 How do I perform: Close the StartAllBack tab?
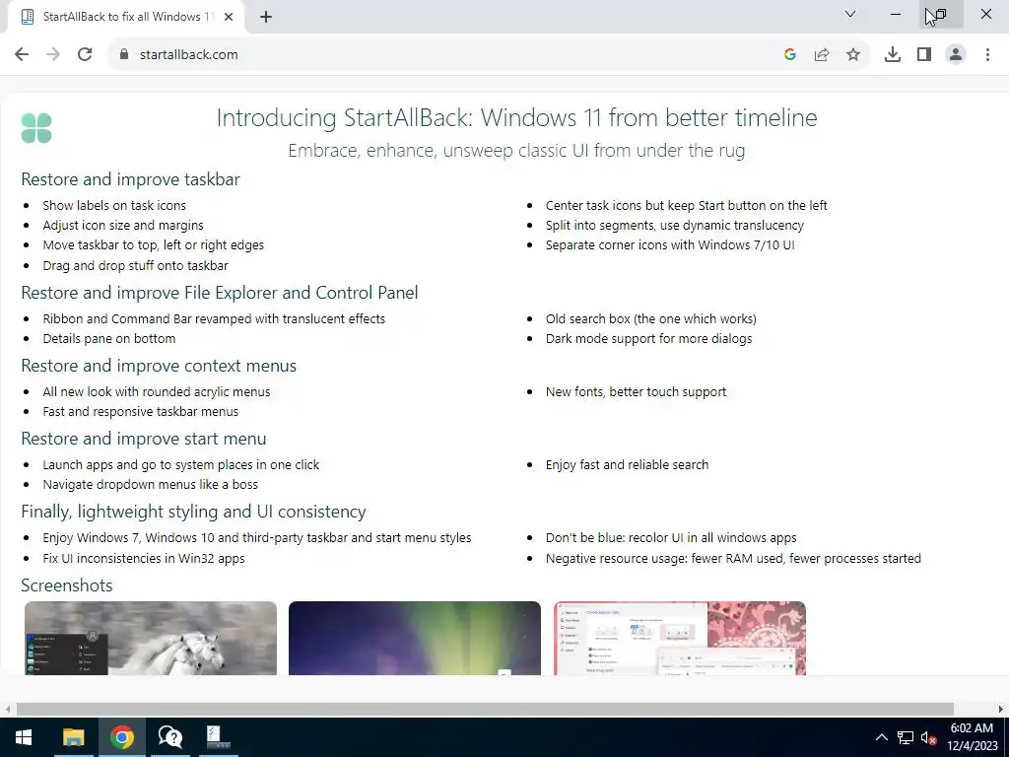(x=229, y=18)
